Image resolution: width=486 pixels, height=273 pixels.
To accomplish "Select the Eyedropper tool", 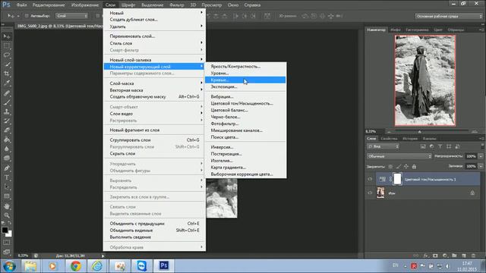I will (7, 83).
